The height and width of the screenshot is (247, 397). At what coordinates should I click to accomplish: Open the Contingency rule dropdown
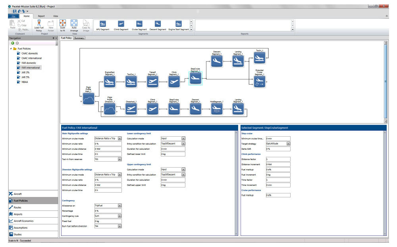(120, 216)
